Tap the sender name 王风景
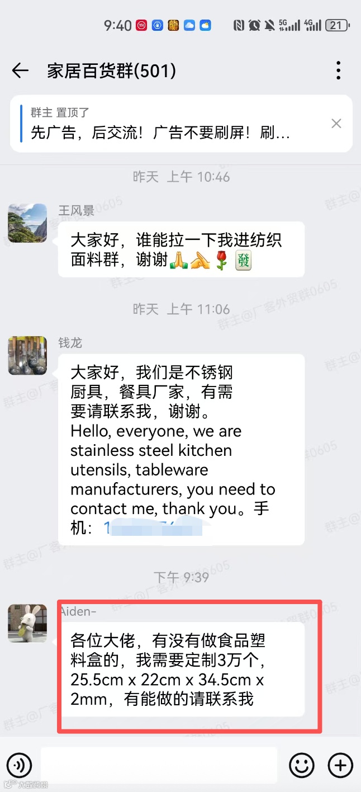 coord(77,210)
